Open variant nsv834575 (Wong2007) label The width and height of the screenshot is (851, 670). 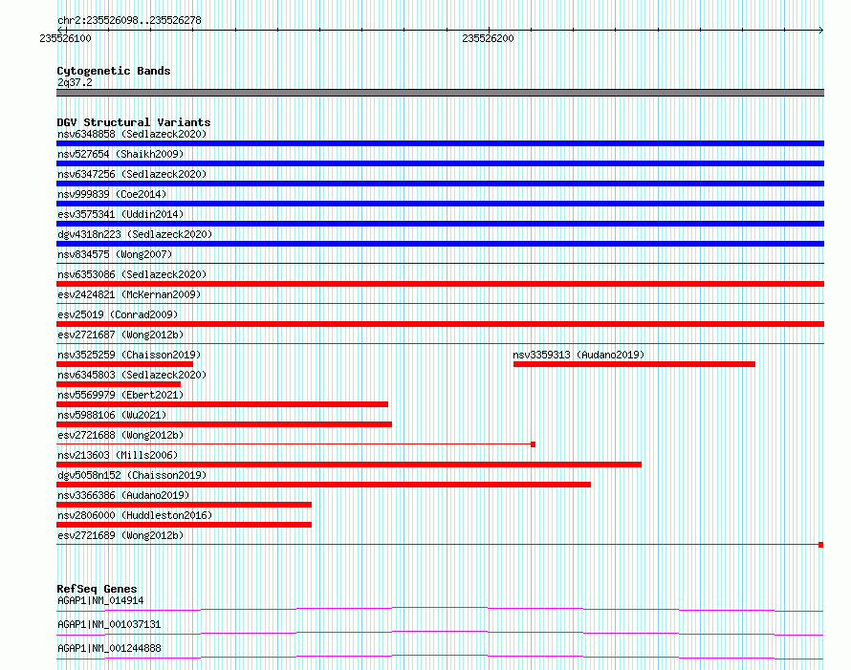[x=115, y=254]
